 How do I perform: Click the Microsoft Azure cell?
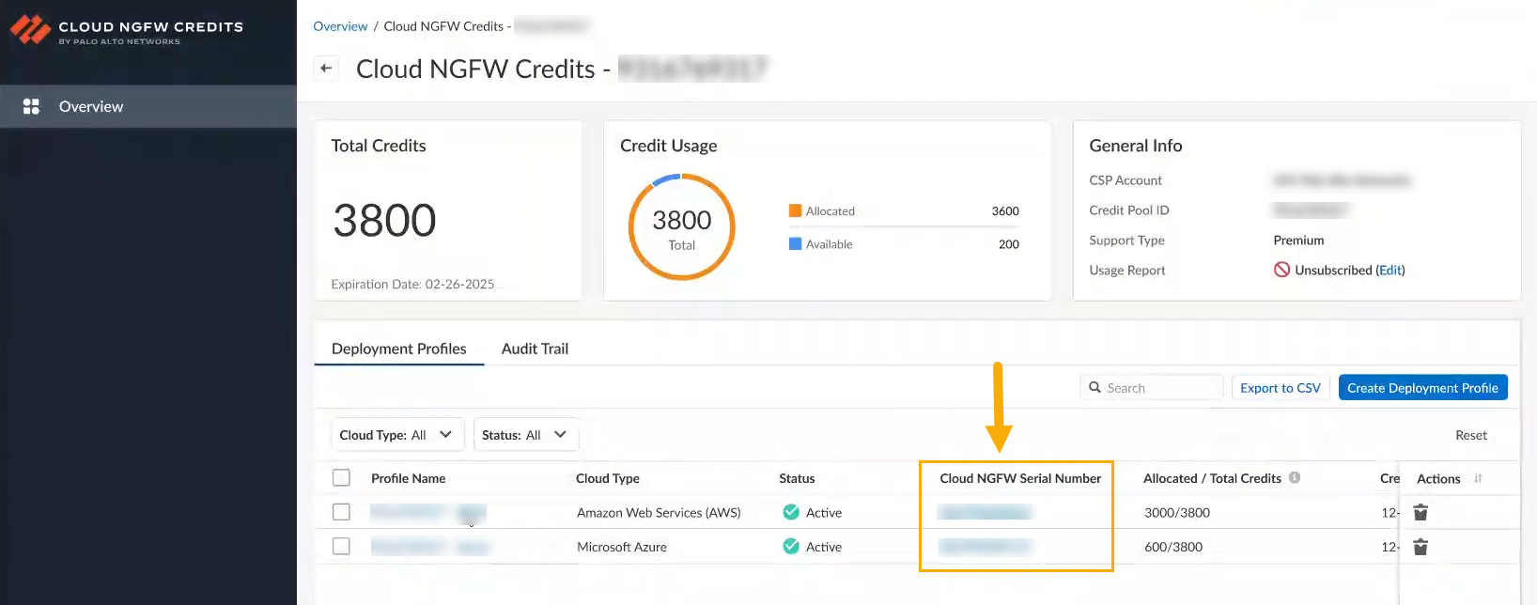(x=622, y=547)
